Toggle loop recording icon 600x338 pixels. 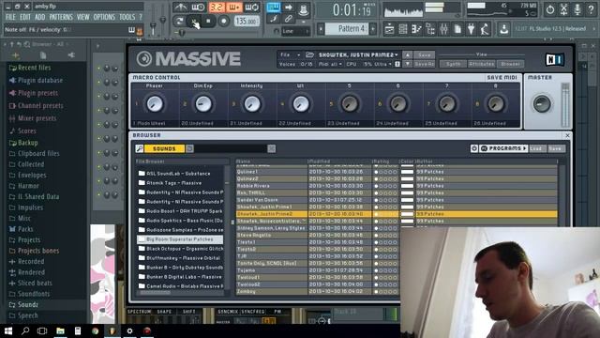pos(252,8)
